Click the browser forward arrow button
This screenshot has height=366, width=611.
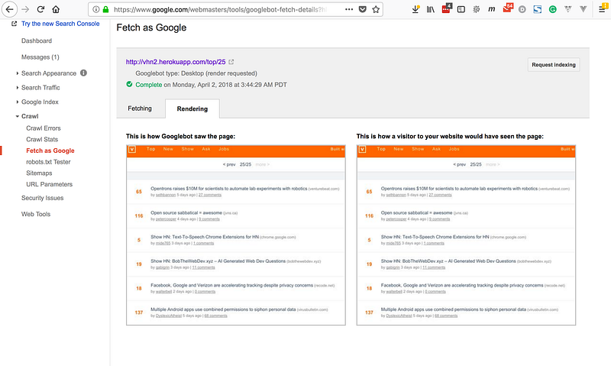25,9
